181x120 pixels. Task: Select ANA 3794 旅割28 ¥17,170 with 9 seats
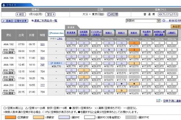coord(121,91)
